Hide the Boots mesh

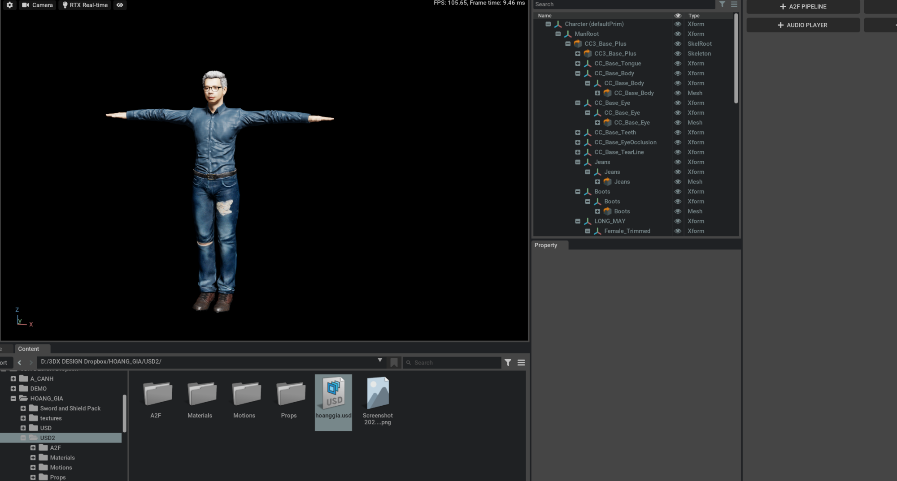pyautogui.click(x=678, y=211)
